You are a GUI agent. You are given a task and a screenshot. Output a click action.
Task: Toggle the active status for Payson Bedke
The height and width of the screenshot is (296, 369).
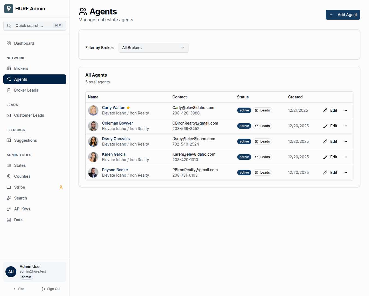point(244,172)
